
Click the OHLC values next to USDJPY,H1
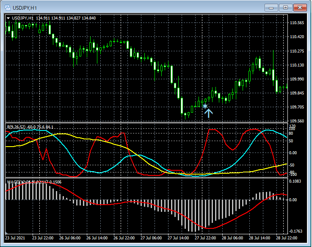pos(66,18)
